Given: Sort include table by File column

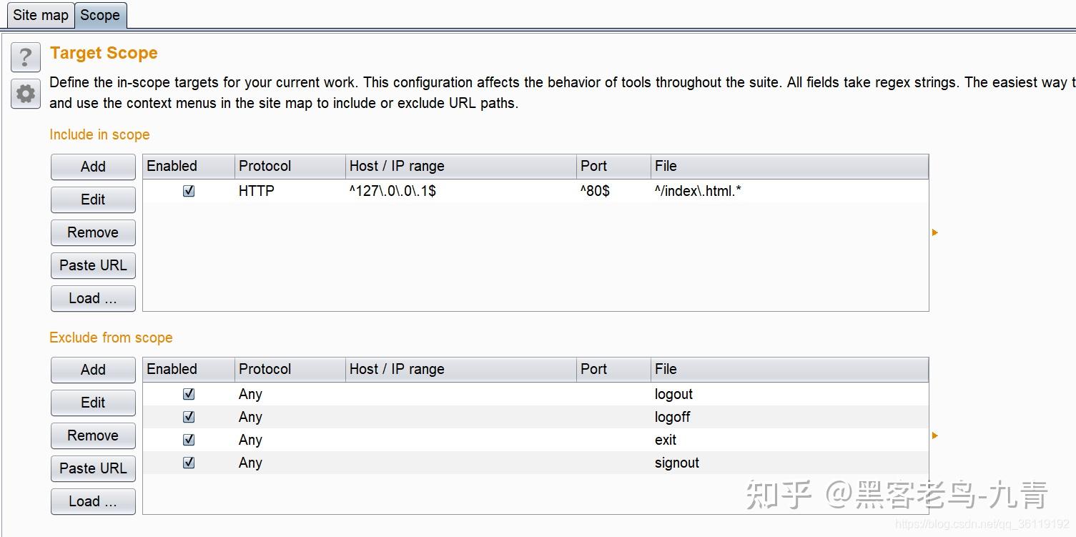Looking at the screenshot, I should pos(789,167).
